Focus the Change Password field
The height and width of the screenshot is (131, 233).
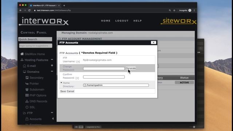[104, 68]
